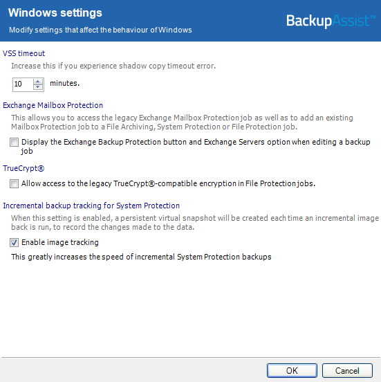Screen dimensions: 381x382
Task: Click into the VSS timeout minutes field
Action: click(23, 84)
